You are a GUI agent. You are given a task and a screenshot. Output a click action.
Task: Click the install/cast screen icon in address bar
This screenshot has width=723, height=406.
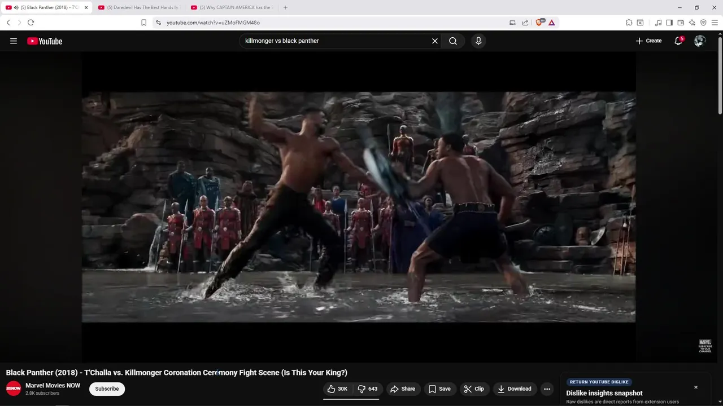(x=512, y=23)
